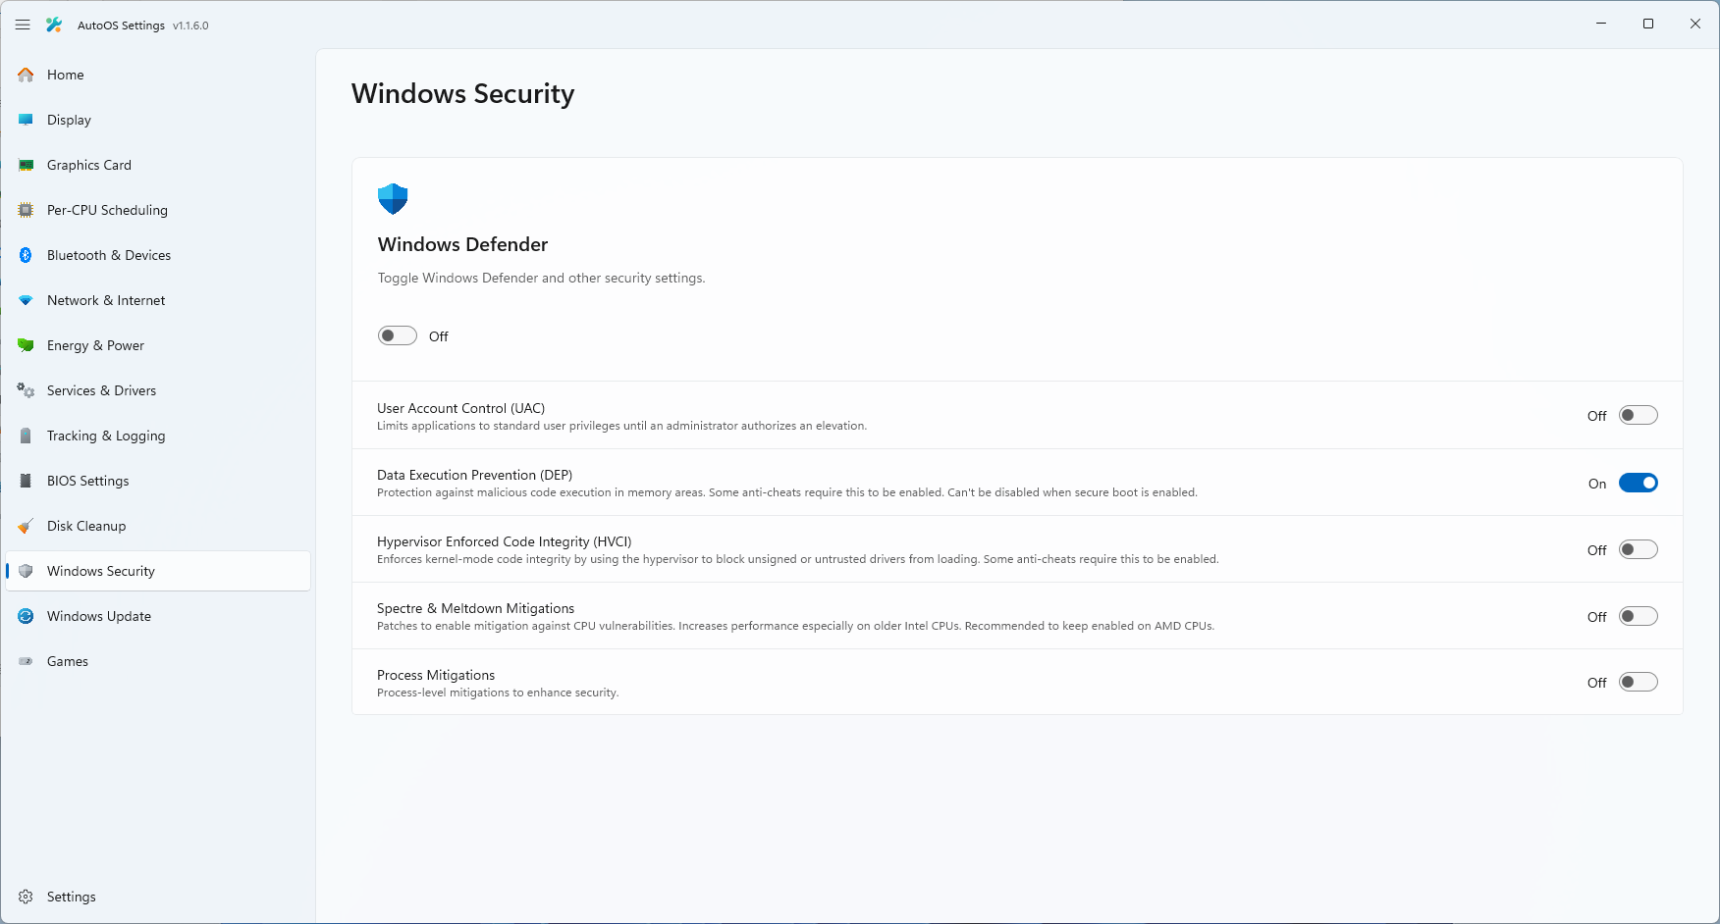Open Disk Cleanup page
Viewport: 1720px width, 924px height.
pos(158,526)
